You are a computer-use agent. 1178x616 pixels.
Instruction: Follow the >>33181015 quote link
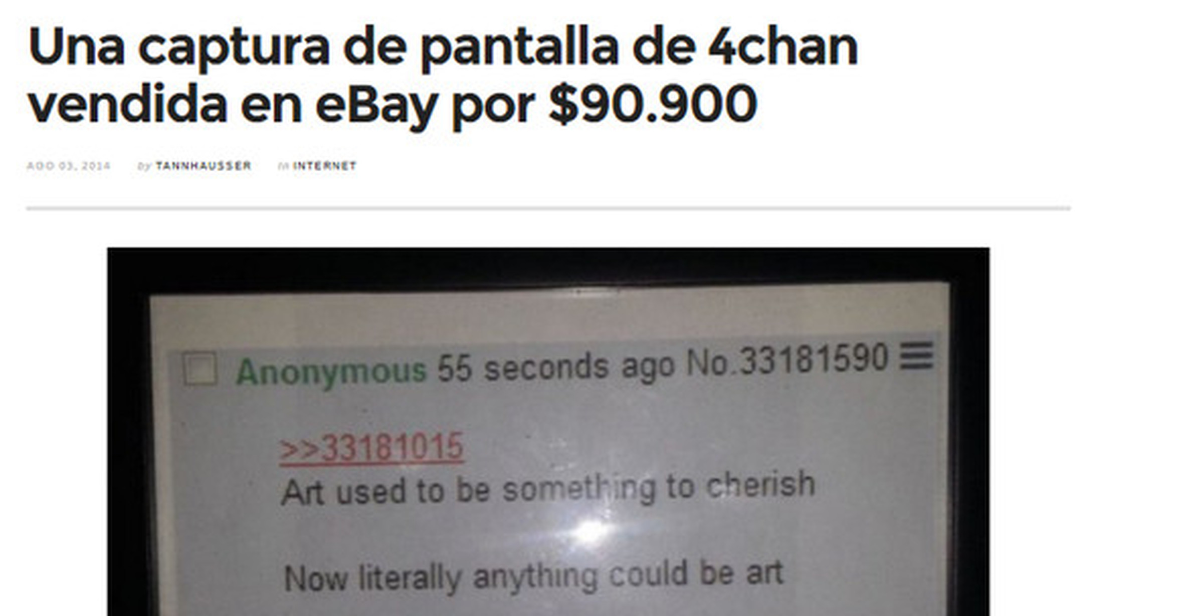[x=371, y=448]
